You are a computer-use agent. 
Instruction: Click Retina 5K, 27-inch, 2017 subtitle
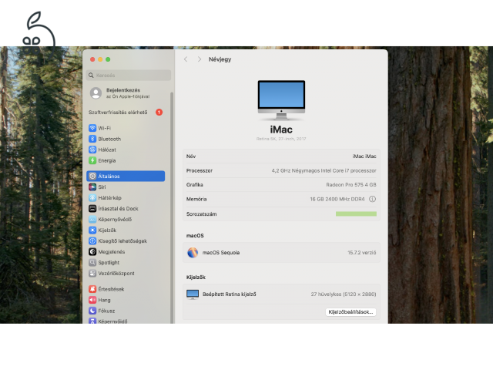coord(281,139)
